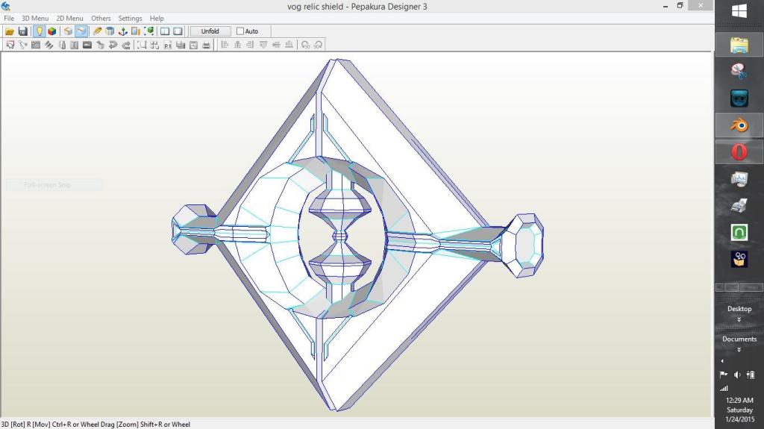Save the model with the floppy disk icon
This screenshot has width=764, height=429.
tap(22, 31)
